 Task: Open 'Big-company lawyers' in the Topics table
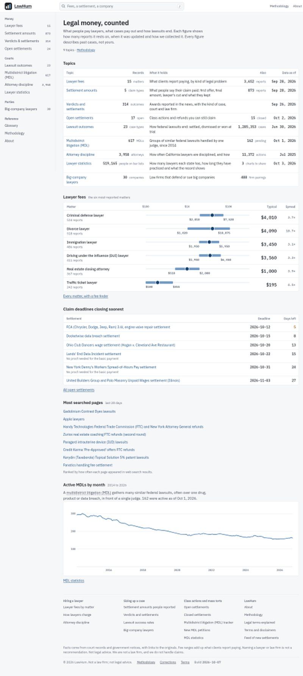[76, 180]
